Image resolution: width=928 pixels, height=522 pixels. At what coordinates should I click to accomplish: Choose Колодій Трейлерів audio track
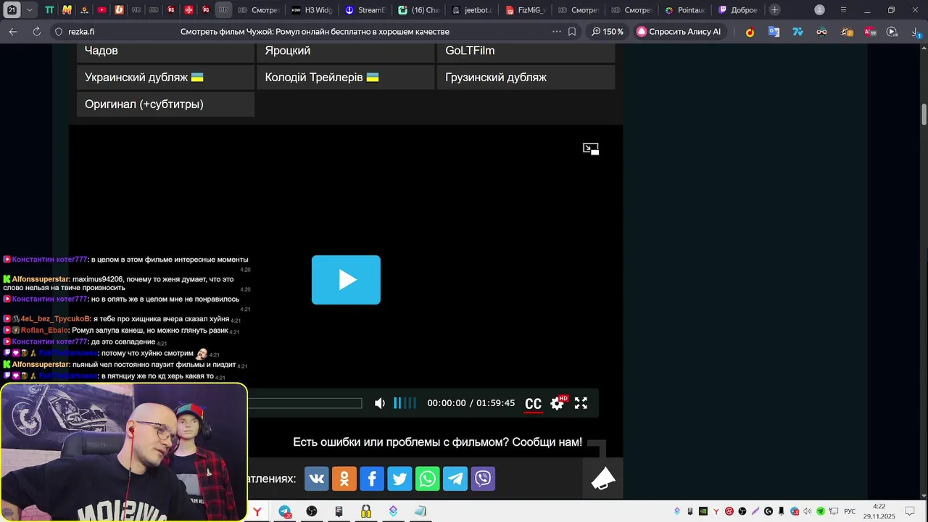[x=345, y=78]
